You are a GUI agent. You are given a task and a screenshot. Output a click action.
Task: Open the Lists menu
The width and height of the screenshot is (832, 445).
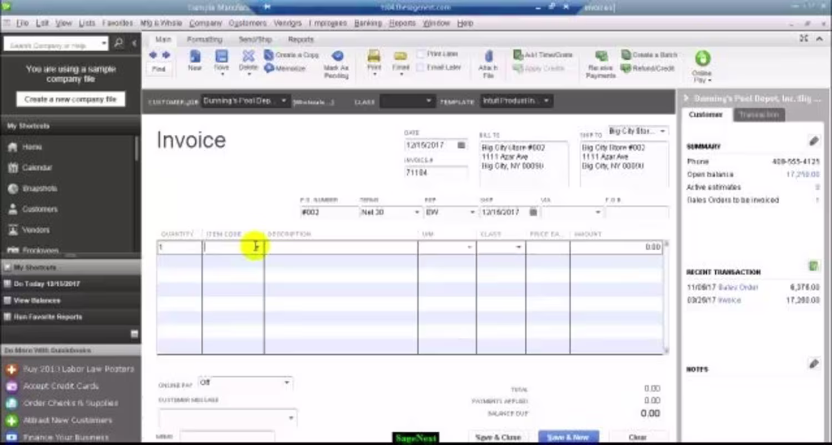tap(87, 23)
